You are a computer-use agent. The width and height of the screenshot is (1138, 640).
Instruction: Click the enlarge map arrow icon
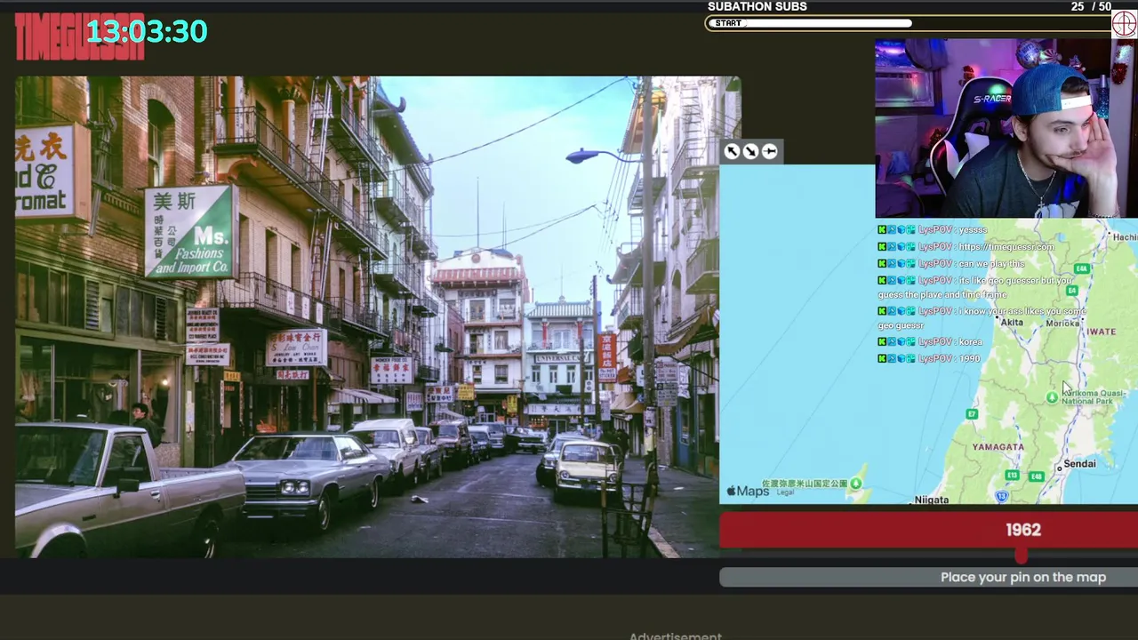(732, 151)
